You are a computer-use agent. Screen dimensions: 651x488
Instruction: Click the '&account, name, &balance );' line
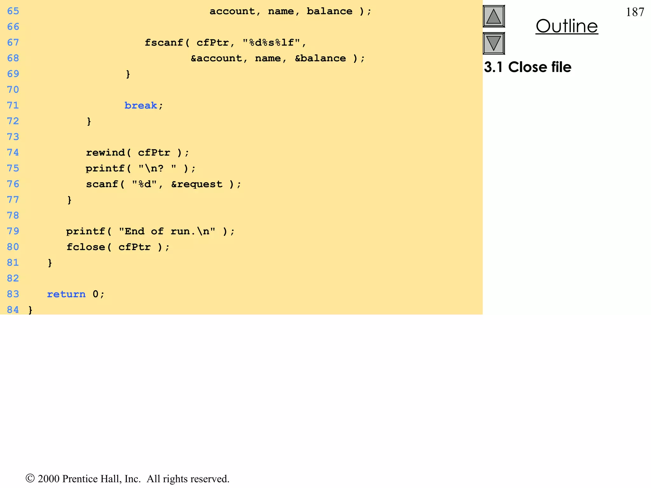click(x=278, y=58)
